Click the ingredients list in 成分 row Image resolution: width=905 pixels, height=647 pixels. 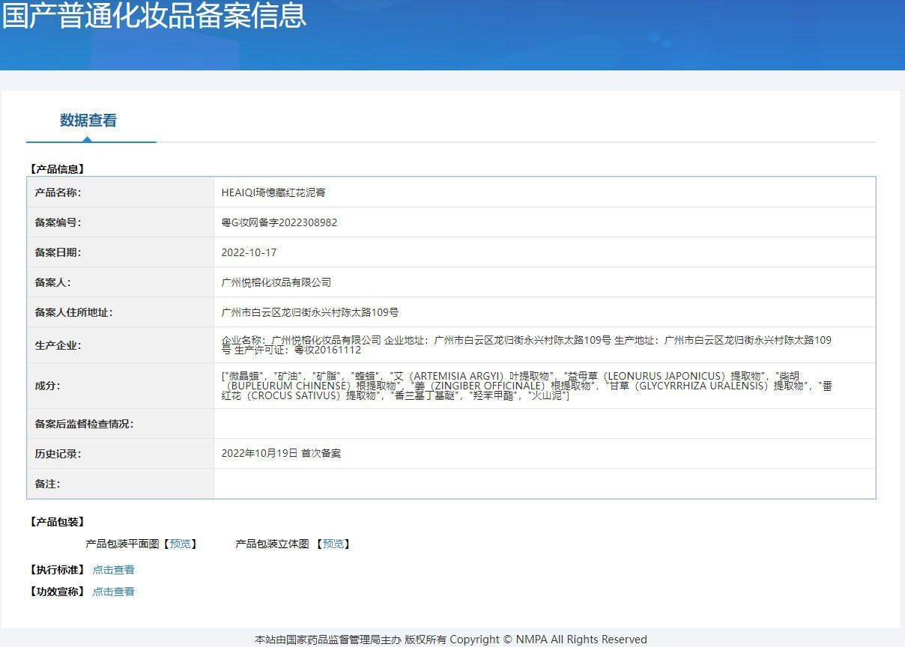(526, 386)
